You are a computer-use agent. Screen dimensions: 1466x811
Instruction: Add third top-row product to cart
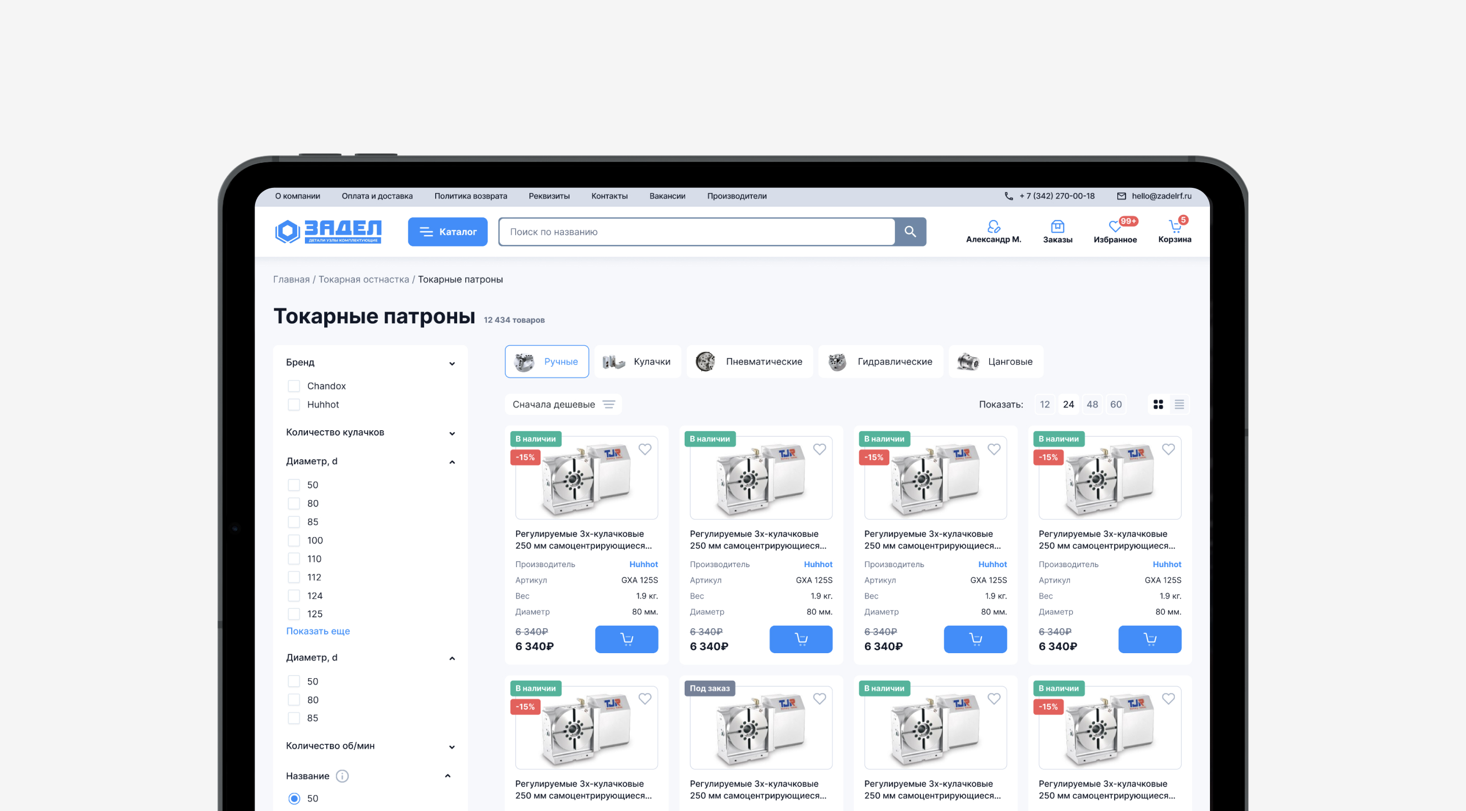click(x=975, y=639)
